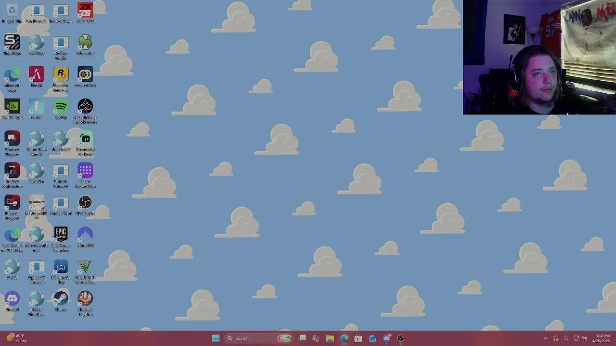Viewport: 616px width, 346px height.
Task: Show hidden system tray icons
Action: point(545,338)
